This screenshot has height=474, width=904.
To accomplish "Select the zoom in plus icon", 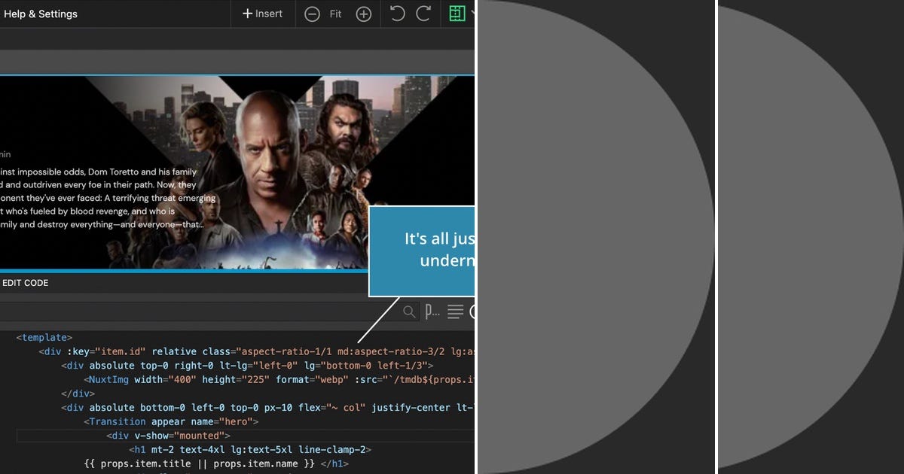I will [x=364, y=14].
